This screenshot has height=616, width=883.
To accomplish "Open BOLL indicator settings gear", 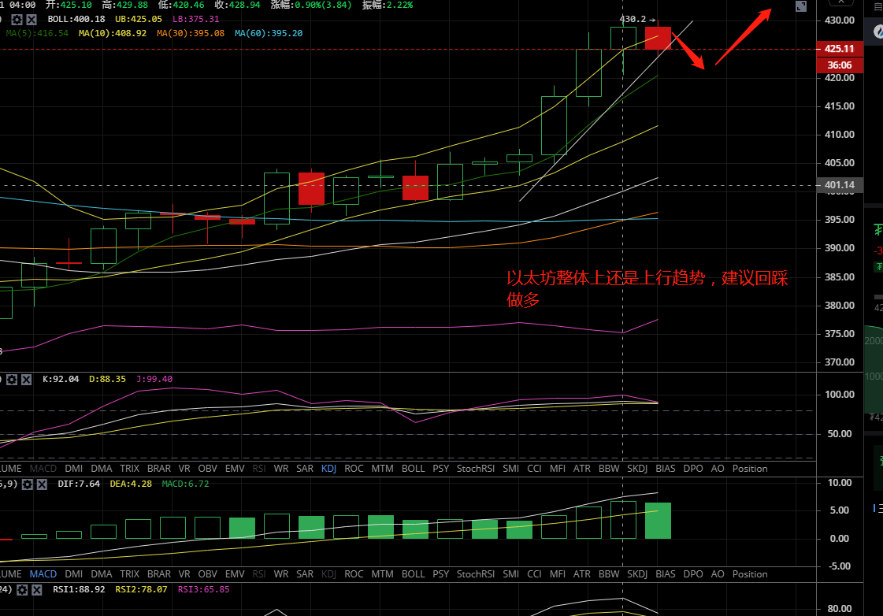I will (x=17, y=19).
